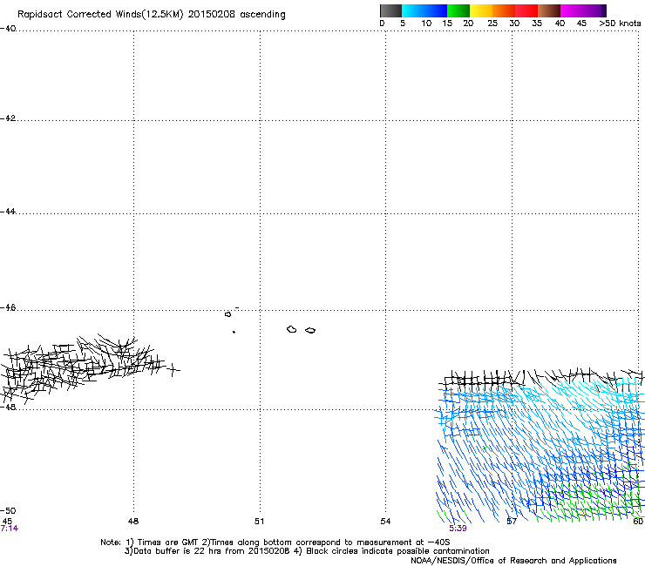The width and height of the screenshot is (645, 566).
Task: Click the green 15-20 knots color segment
Action: 458,10
